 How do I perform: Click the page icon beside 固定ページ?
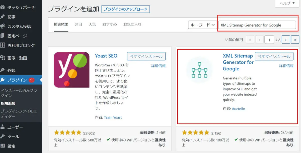click(x=3, y=36)
